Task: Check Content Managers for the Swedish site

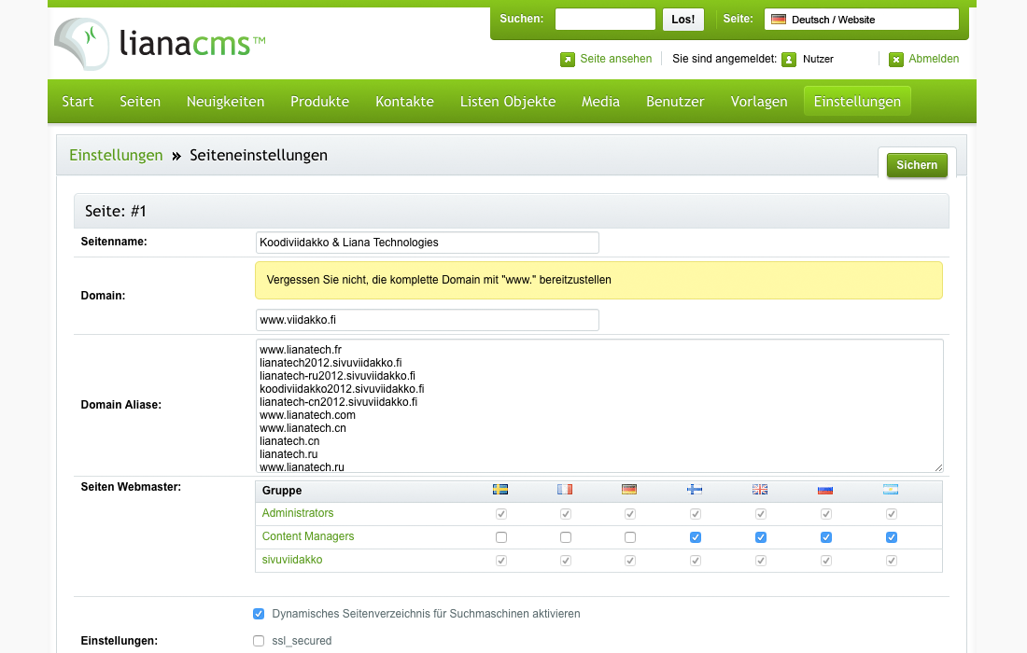Action: point(501,537)
